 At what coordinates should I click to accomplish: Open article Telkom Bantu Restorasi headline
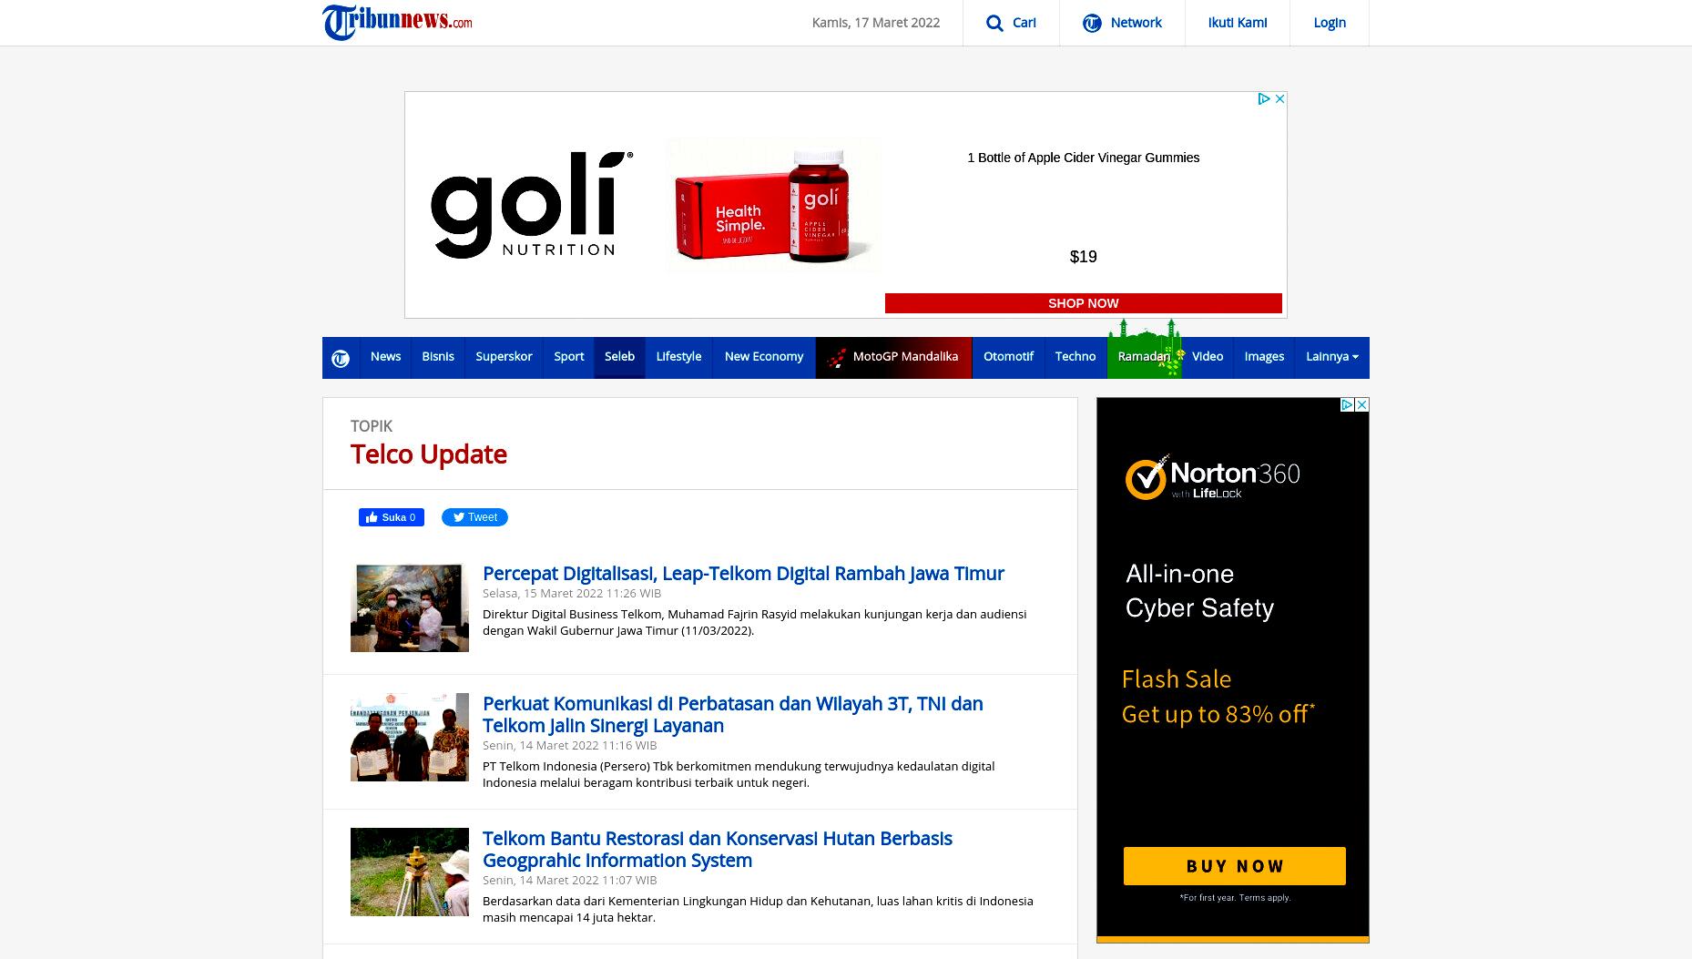718,850
